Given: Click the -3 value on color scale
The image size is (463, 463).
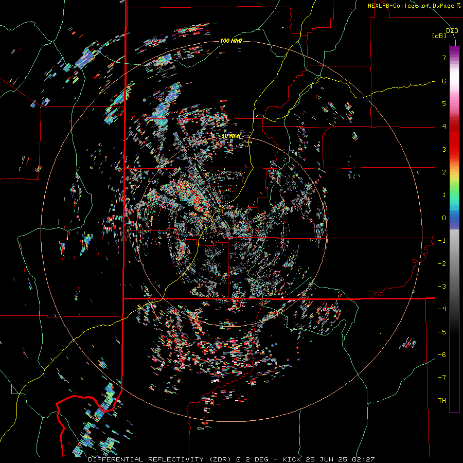Looking at the screenshot, I should (x=442, y=287).
